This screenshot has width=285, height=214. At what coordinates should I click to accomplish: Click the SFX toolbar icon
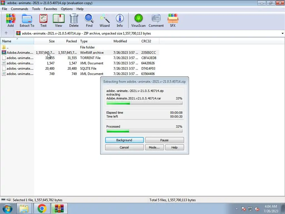pyautogui.click(x=173, y=20)
